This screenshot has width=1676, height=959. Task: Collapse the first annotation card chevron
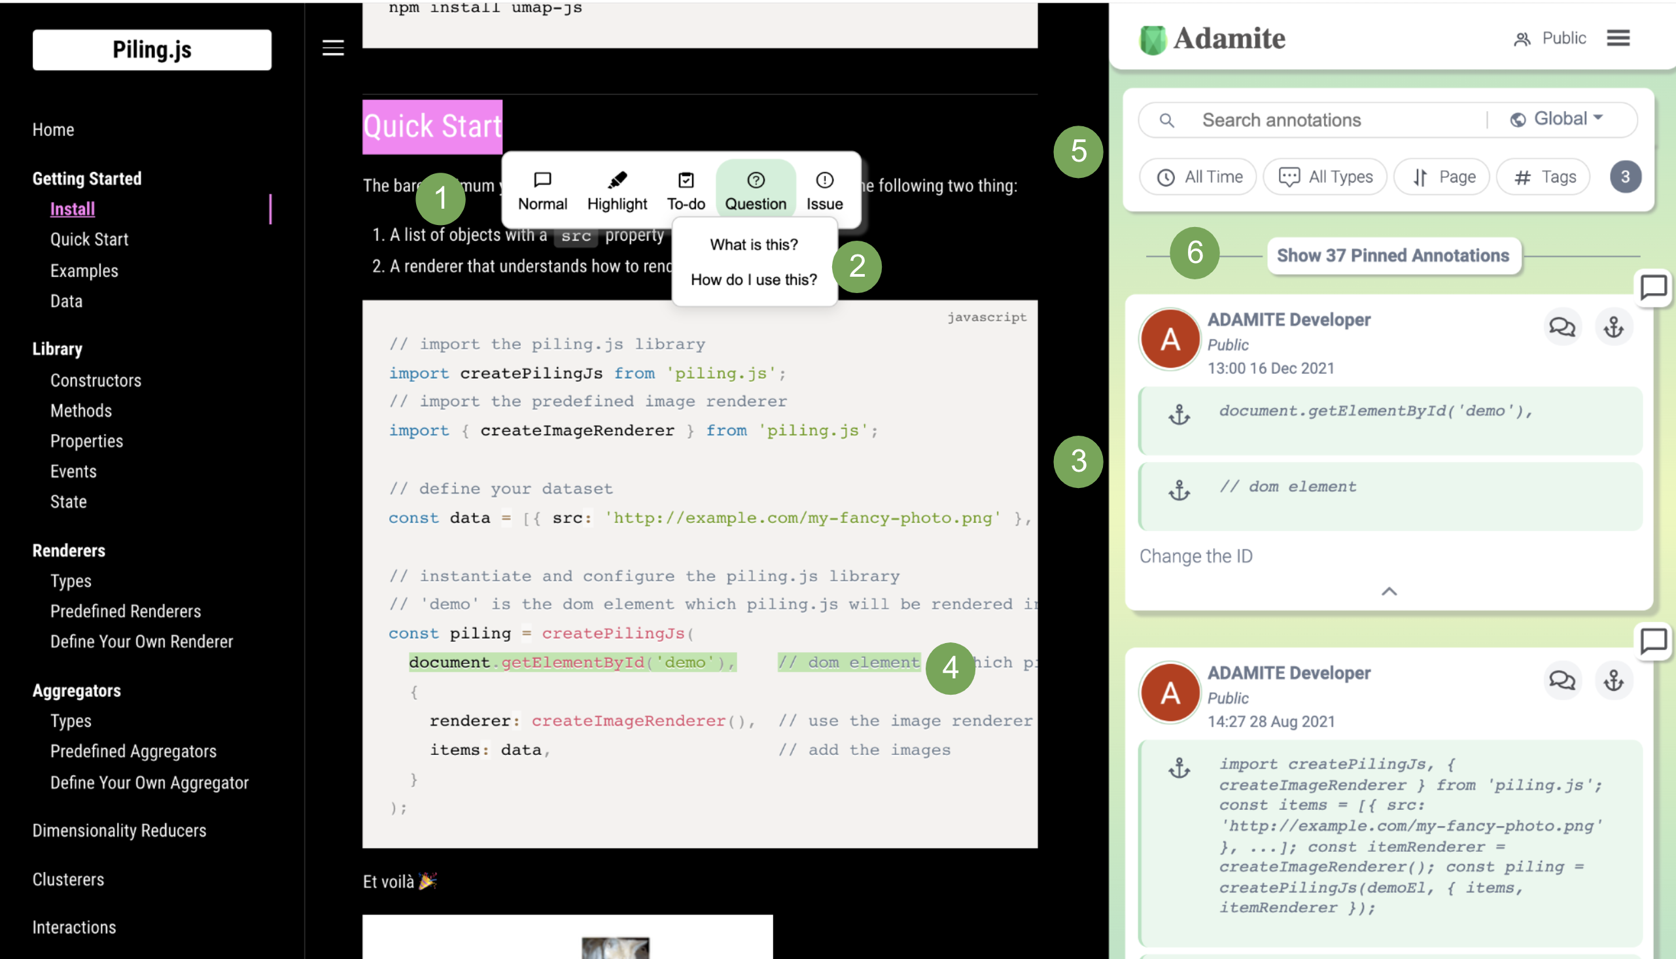[1388, 591]
